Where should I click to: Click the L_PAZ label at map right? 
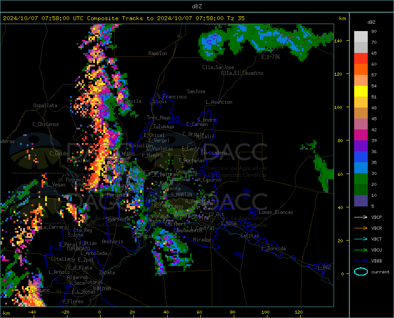(x=324, y=268)
